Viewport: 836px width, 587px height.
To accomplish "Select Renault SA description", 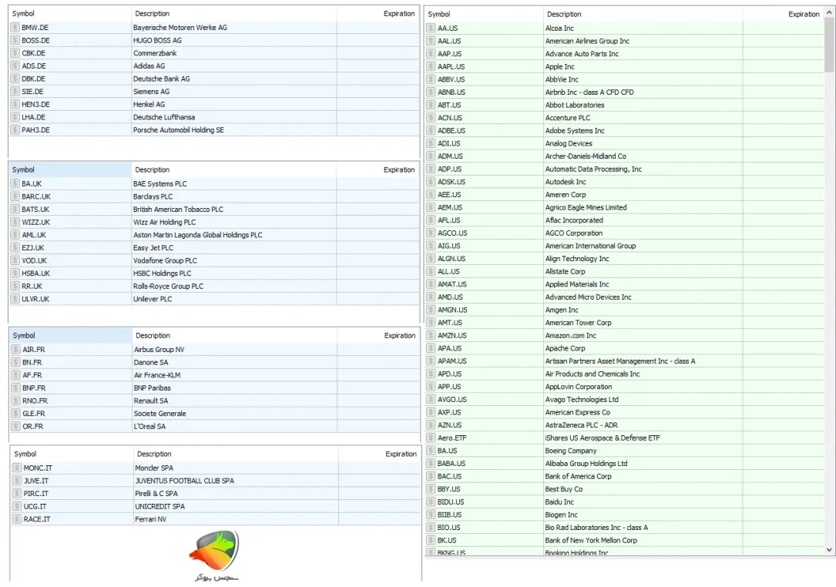I will point(151,401).
